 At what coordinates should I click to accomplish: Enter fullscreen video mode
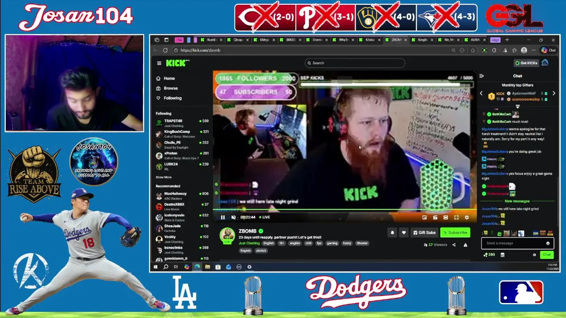tap(456, 217)
